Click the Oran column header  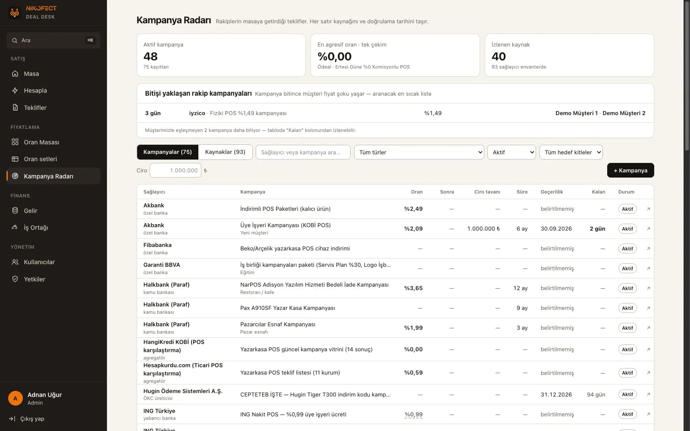pos(417,192)
